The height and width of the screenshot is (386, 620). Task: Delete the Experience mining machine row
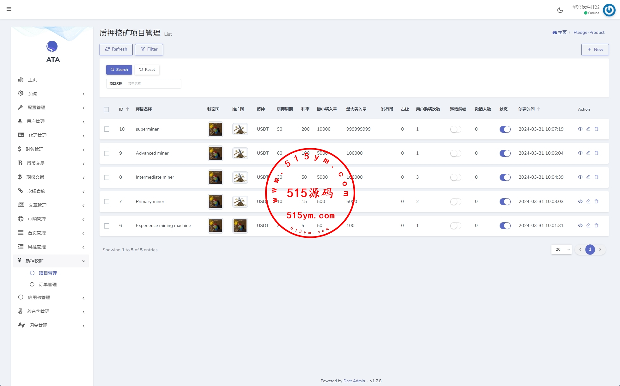click(596, 225)
